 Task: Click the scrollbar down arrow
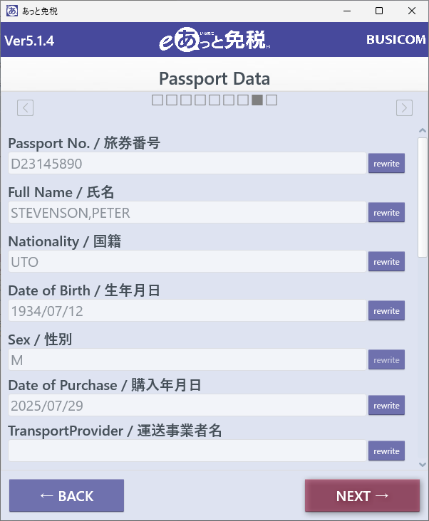point(423,465)
